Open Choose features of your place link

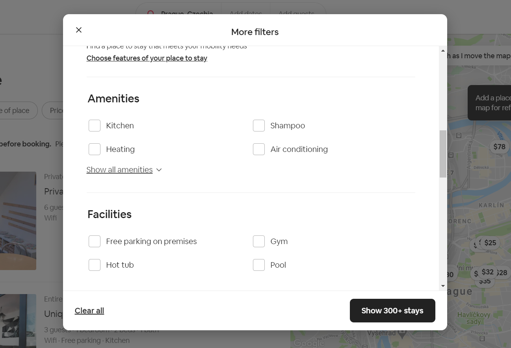click(x=147, y=58)
